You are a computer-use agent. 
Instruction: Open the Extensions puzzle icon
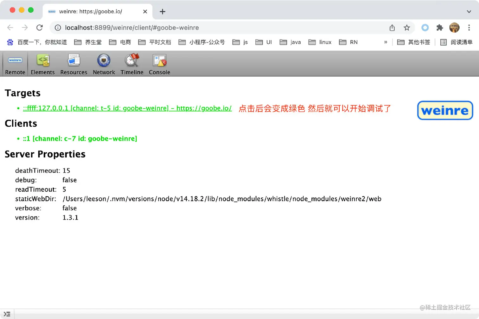pos(440,28)
